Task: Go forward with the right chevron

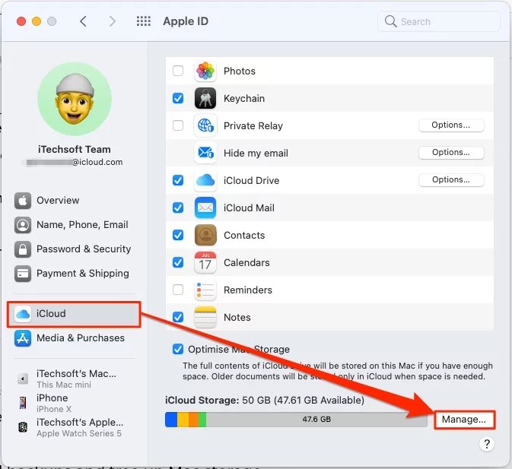Action: pos(113,21)
